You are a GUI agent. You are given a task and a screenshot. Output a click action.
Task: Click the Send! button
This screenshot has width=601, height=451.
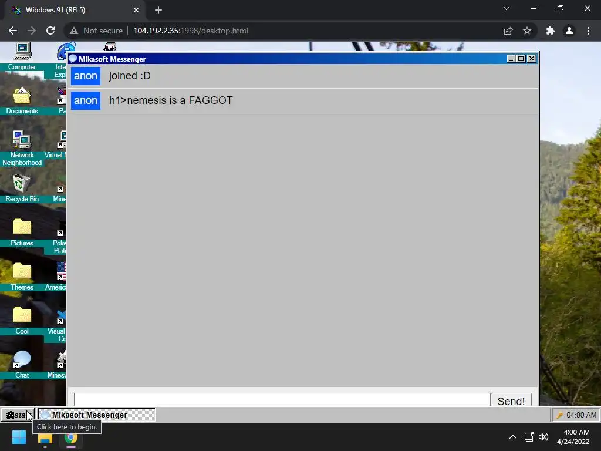511,400
